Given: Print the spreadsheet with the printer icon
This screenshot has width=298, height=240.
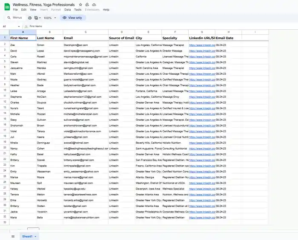Looking at the screenshot, I should [x=30, y=18].
